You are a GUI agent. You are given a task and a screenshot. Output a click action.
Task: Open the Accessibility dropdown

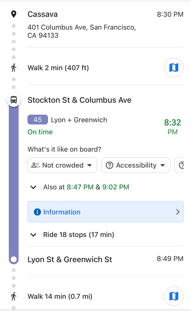pyautogui.click(x=136, y=165)
